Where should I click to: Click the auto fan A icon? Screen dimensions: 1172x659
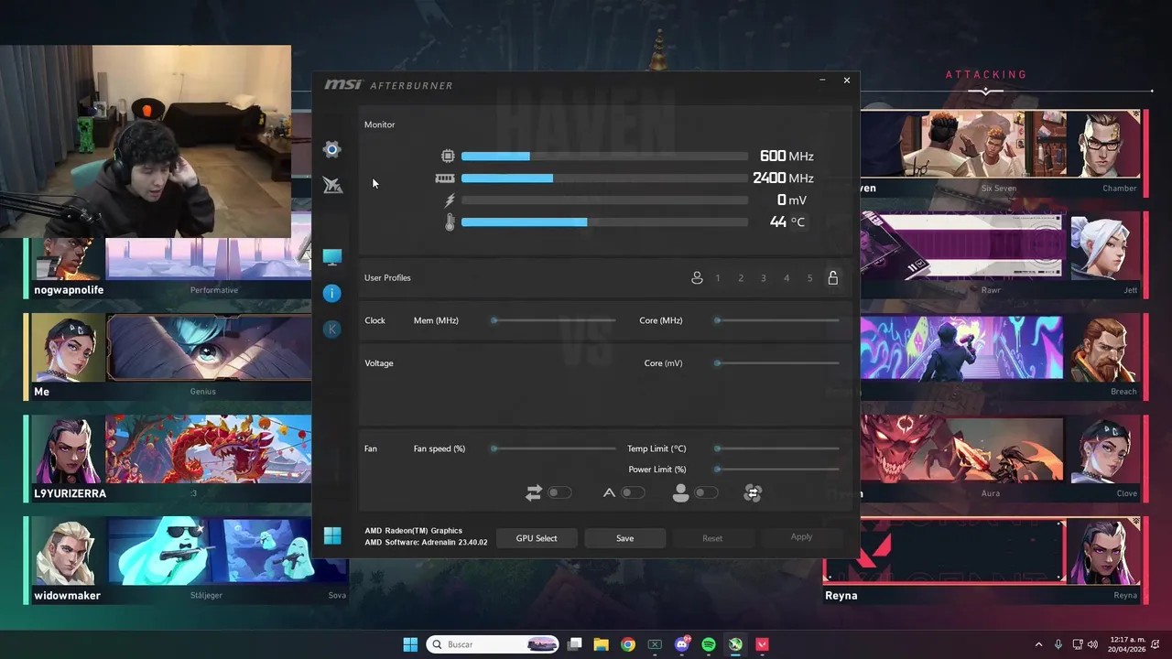click(610, 492)
